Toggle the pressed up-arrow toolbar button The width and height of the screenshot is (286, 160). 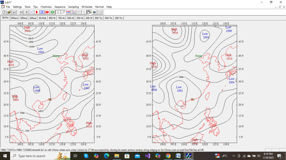(58, 12)
